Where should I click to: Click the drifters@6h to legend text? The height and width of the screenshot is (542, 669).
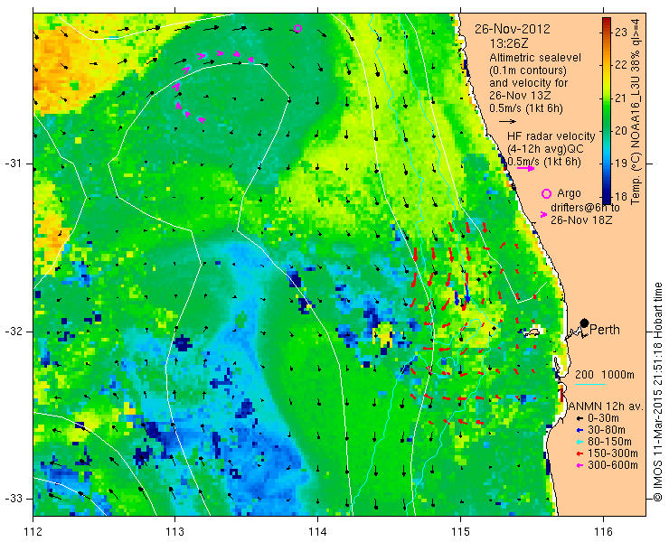(x=585, y=208)
